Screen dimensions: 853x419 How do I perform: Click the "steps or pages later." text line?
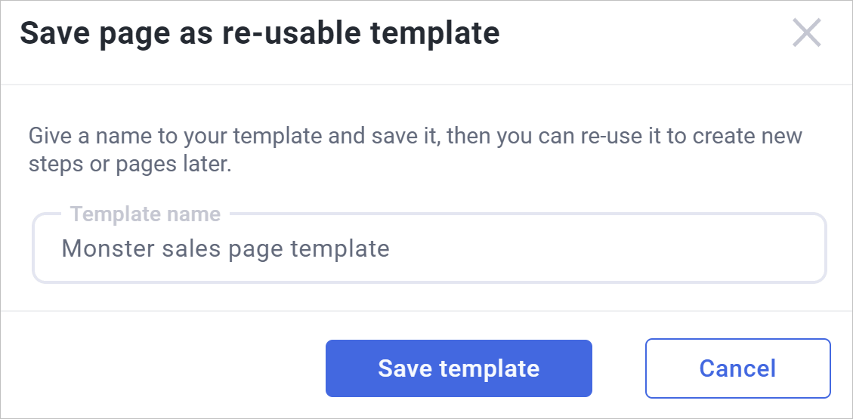point(129,165)
